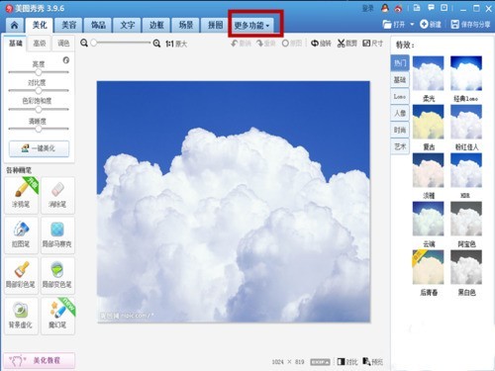Select the 背景虚化 background blur tool

tap(21, 316)
